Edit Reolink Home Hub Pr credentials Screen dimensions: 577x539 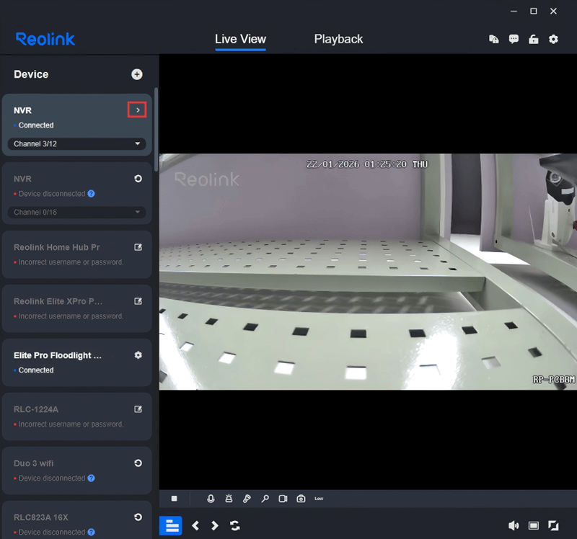[x=138, y=247]
